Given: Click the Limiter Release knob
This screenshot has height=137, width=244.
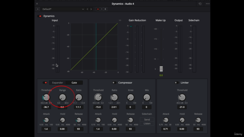Looking at the screenshot, I should (198, 120).
